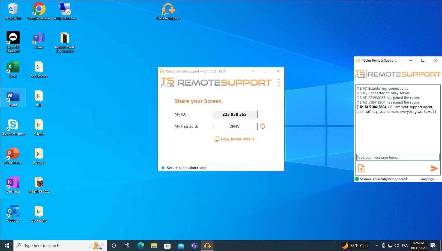The height and width of the screenshot is (251, 442).
Task: Open Cortana circle icon on taskbar
Action: click(x=114, y=246)
